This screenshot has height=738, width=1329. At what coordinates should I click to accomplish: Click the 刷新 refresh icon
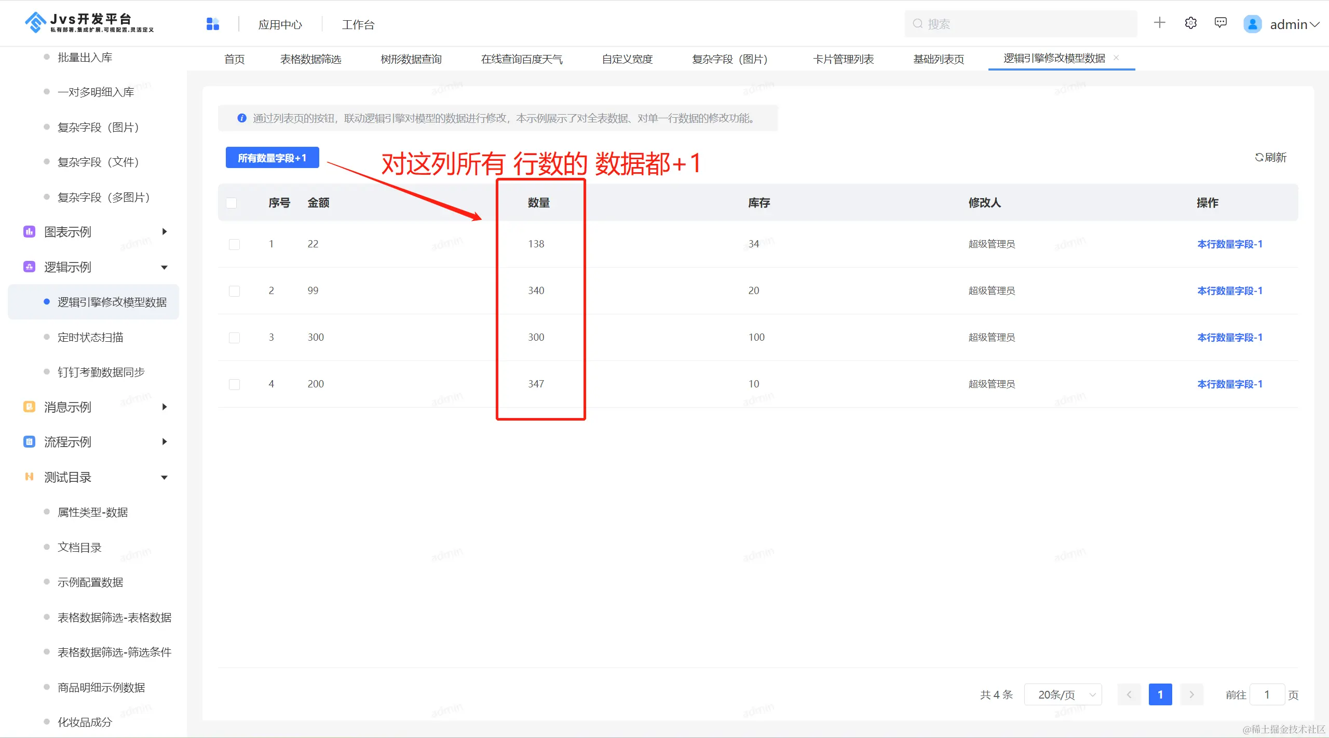point(1259,157)
